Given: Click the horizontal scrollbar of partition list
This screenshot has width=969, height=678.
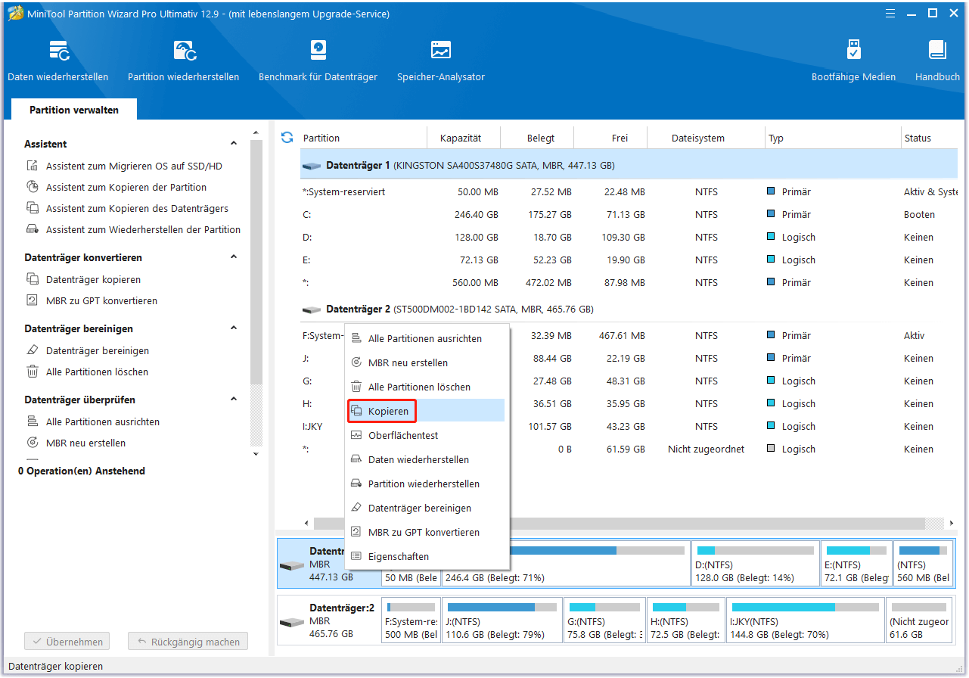Looking at the screenshot, I should coord(619,523).
